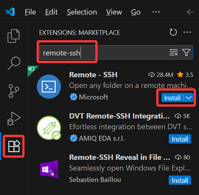The image size is (199, 195).
Task: Open the Explorer view in activity bar
Action: pyautogui.click(x=13, y=36)
